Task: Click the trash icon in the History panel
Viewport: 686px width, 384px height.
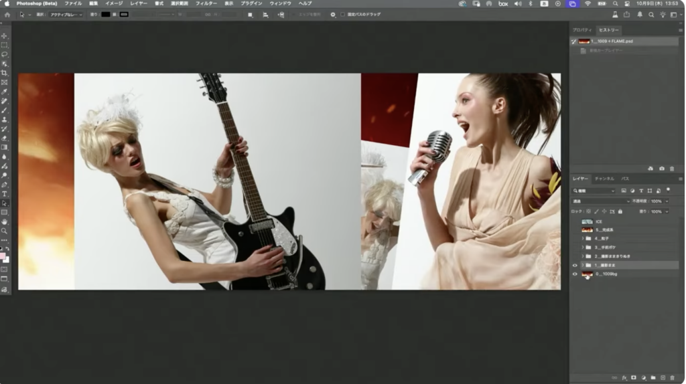Action: [x=672, y=169]
